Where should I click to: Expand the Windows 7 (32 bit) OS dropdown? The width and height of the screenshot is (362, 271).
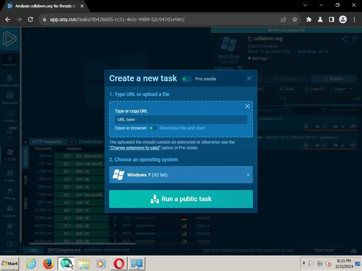(x=181, y=175)
